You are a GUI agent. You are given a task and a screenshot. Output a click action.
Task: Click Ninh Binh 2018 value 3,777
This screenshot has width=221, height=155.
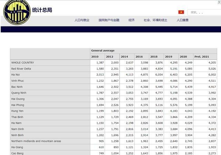point(159,135)
